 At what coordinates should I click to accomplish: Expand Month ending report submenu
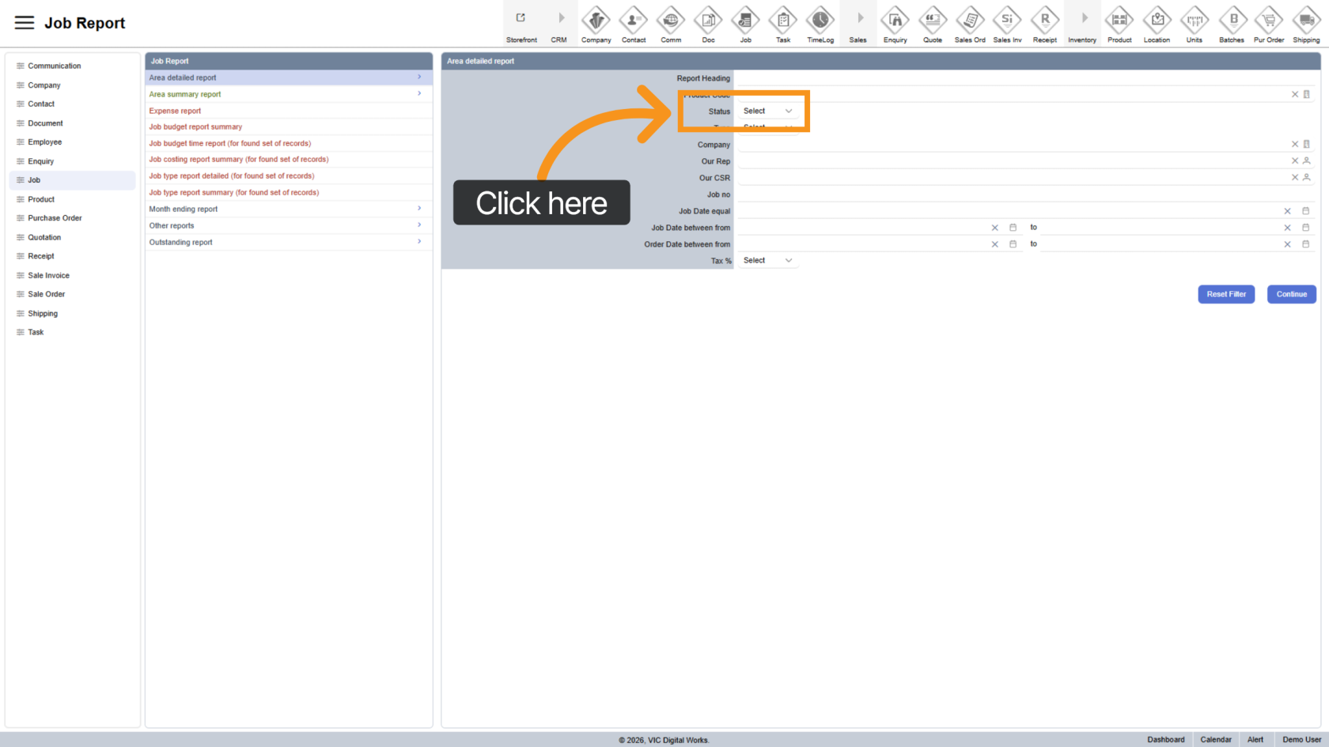click(x=419, y=209)
